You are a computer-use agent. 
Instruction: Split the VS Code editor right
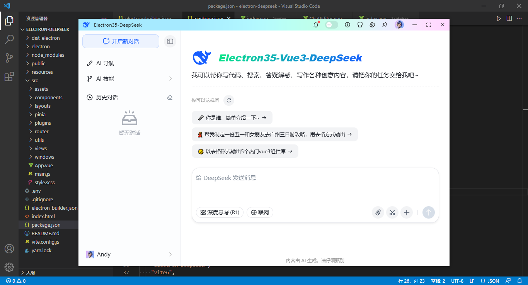click(509, 18)
